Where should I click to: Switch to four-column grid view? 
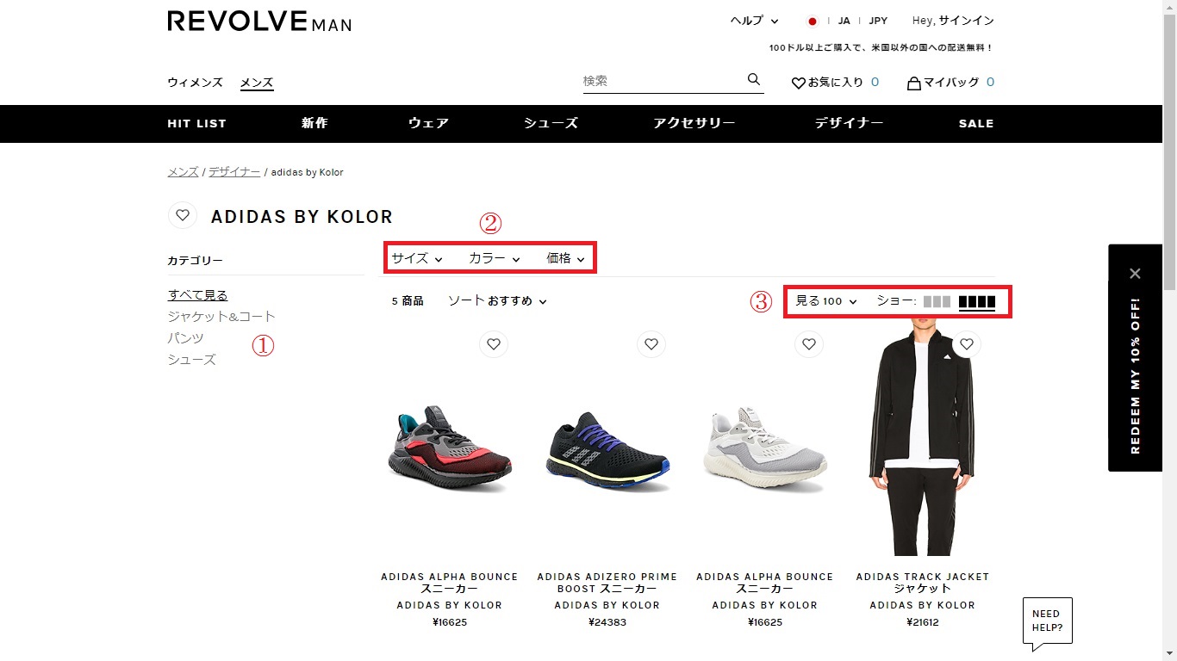pyautogui.click(x=977, y=302)
